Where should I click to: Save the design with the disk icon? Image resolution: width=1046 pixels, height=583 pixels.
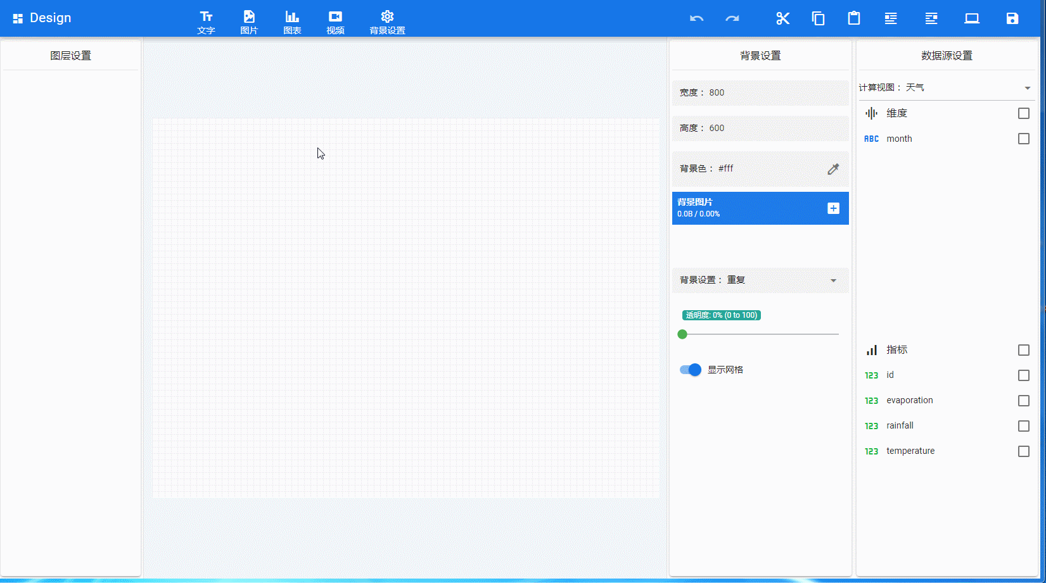(1012, 18)
